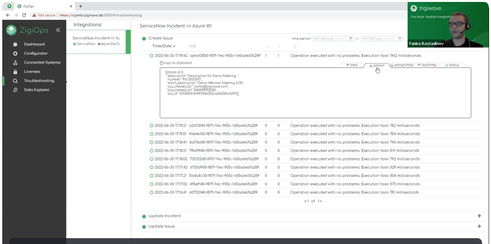Click the ZigiOps logo icon
The image size is (491, 244).
12,30
